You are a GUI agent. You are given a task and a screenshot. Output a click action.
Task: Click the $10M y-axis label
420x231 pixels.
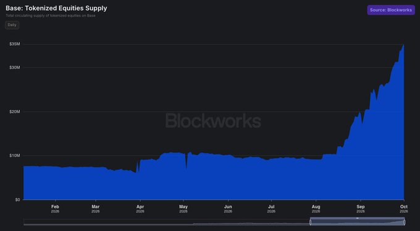click(x=14, y=156)
